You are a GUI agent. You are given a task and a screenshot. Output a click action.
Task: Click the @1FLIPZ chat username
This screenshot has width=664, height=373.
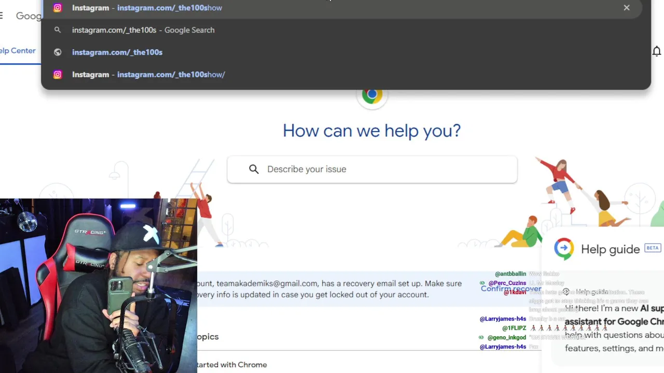(514, 328)
